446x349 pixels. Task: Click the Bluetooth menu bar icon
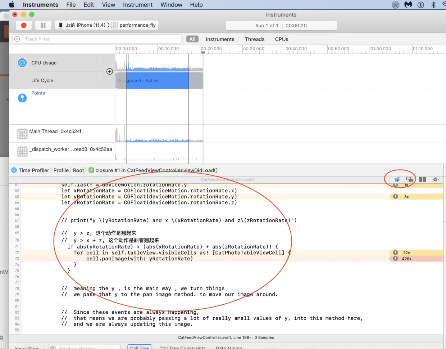pyautogui.click(x=433, y=5)
